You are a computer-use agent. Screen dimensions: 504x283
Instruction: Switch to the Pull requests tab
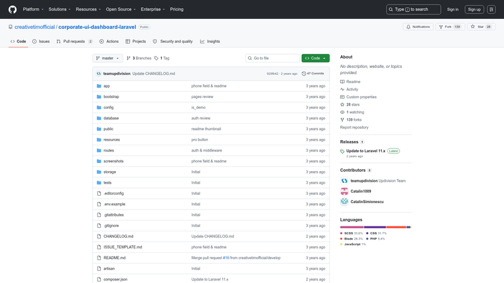pos(74,42)
